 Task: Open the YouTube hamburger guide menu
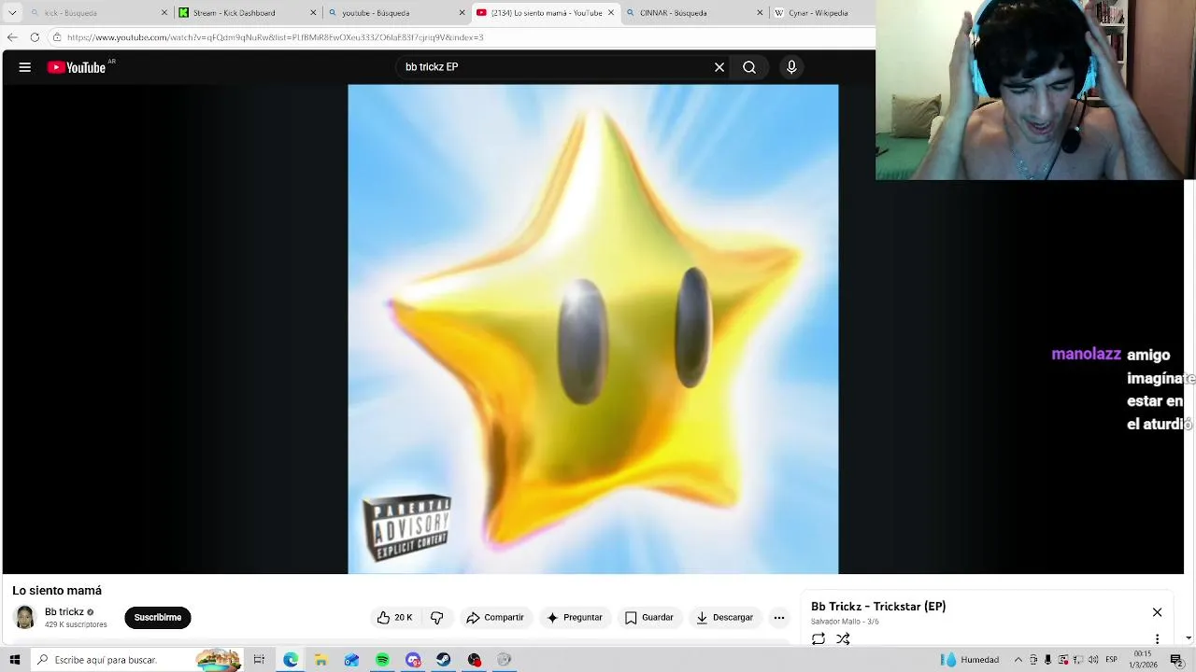[25, 67]
